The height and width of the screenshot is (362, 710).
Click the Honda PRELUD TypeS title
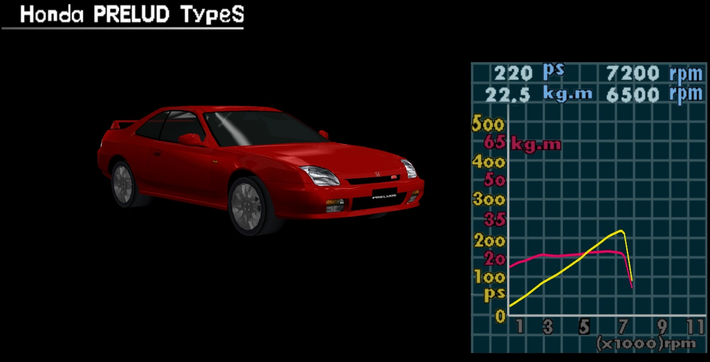pos(132,15)
